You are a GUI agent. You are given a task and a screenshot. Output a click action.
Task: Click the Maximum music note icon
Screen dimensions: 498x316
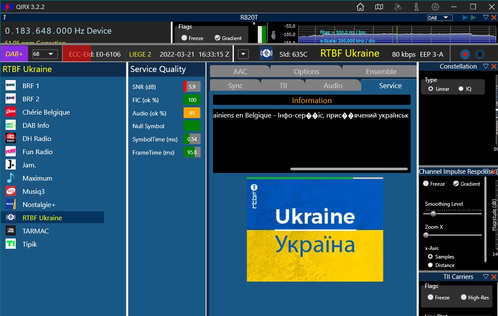pos(11,178)
